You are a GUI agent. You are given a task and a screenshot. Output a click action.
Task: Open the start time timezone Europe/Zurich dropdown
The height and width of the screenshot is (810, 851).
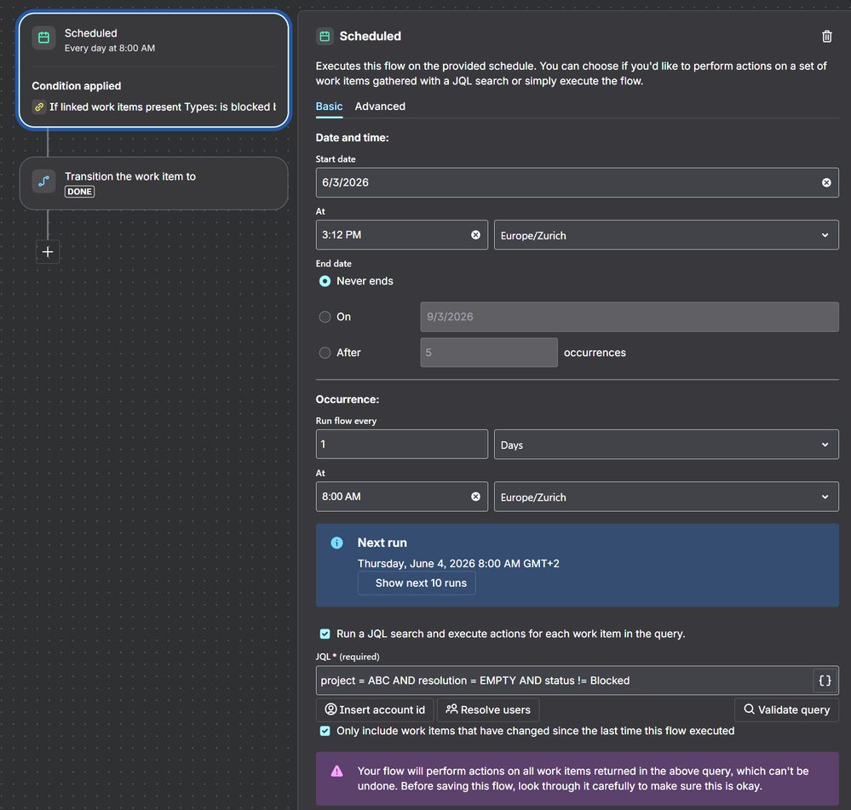(x=666, y=235)
